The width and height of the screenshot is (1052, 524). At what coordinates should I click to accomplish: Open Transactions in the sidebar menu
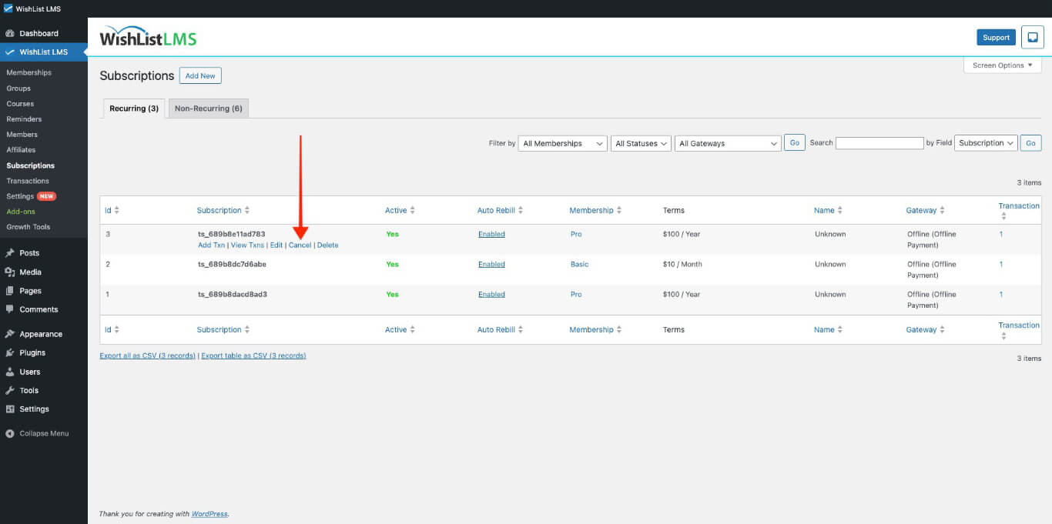click(x=28, y=181)
